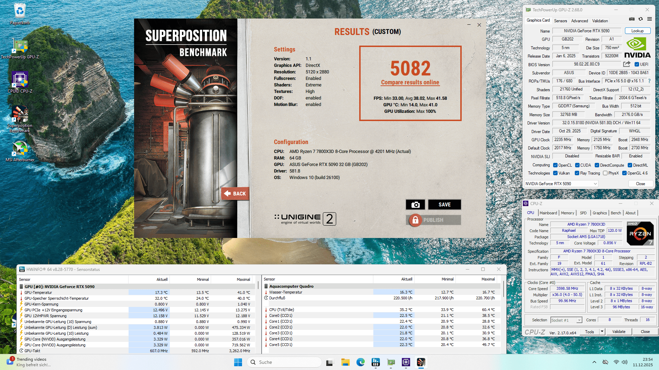Click the BACK button in Superposition
This screenshot has width=659, height=370.
coord(235,194)
